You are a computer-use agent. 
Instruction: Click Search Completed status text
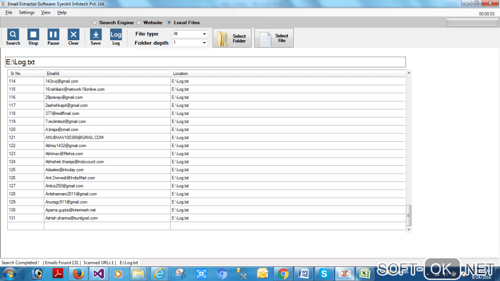tap(20, 263)
